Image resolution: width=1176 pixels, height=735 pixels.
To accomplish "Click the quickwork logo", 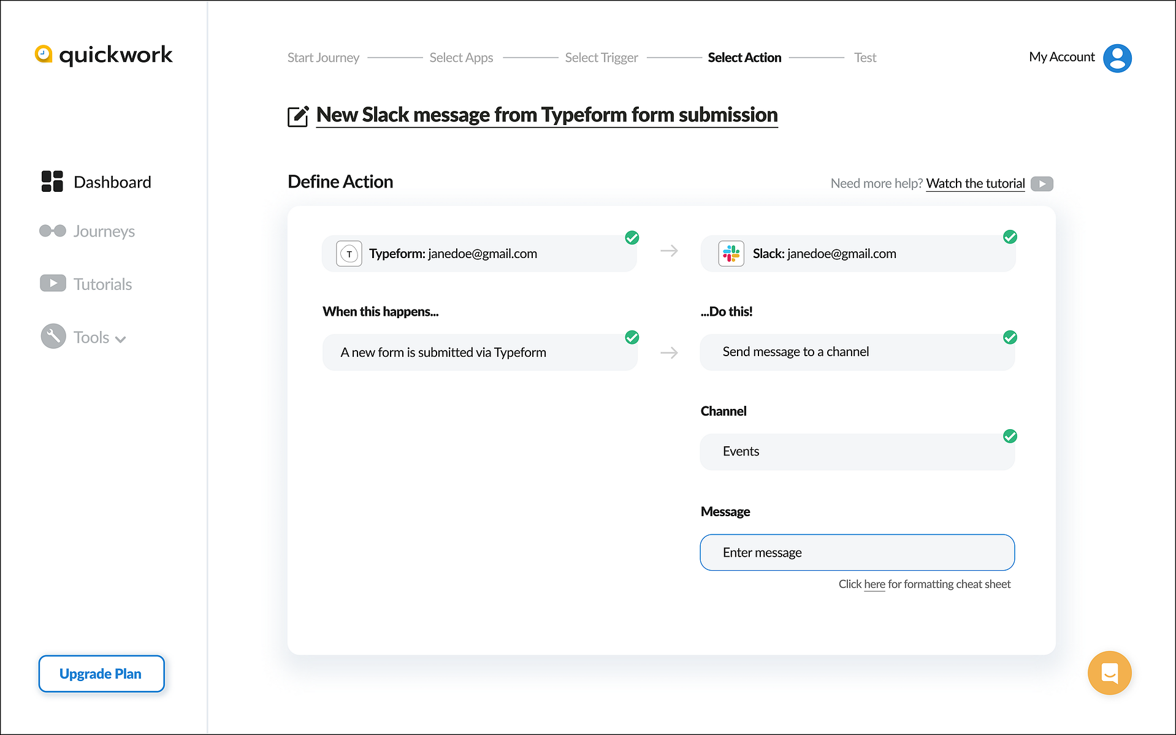I will pyautogui.click(x=104, y=55).
